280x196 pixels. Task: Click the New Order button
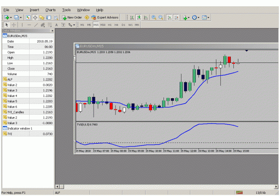72,17
